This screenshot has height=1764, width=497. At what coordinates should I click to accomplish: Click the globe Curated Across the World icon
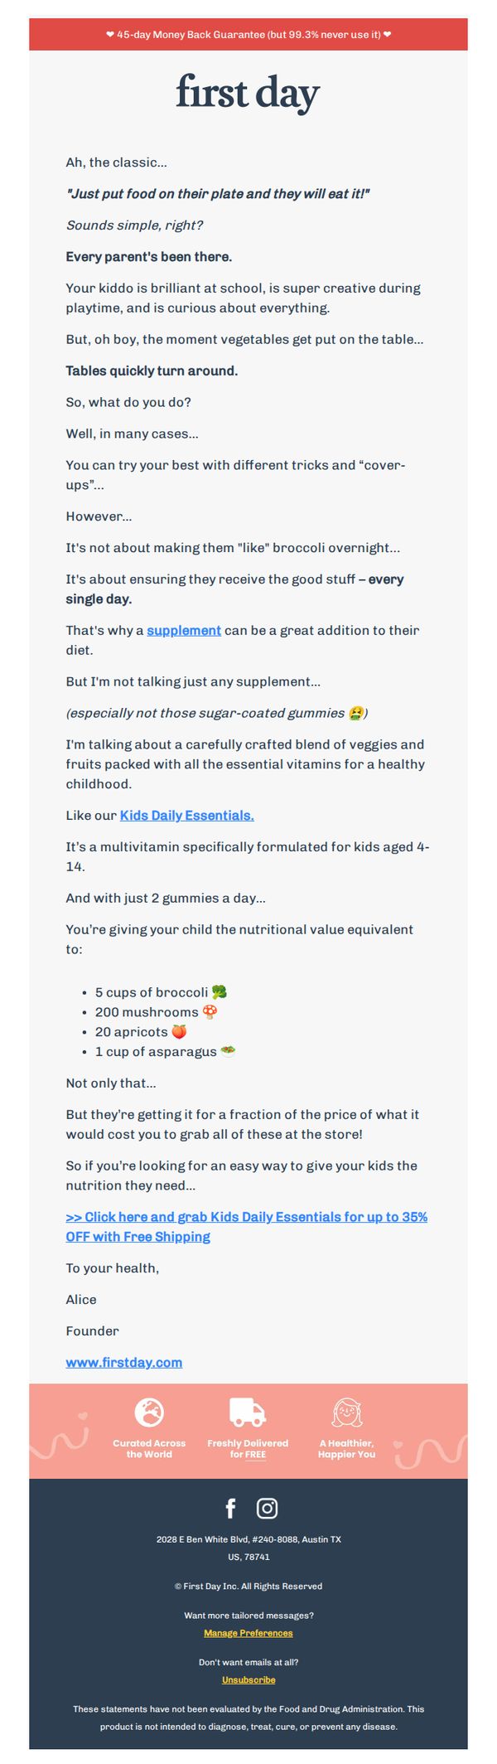coord(149,1412)
